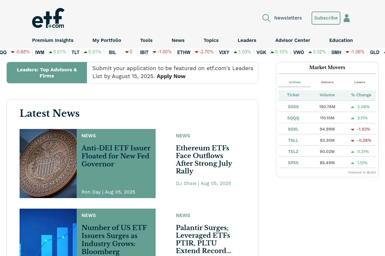This screenshot has height=256, width=385.
Task: Open the Advisor Center menu
Action: 293,40
